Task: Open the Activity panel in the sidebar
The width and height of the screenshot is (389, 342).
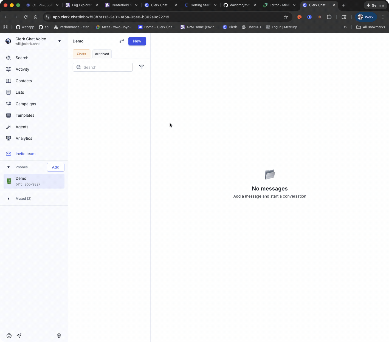Action: [x=22, y=69]
